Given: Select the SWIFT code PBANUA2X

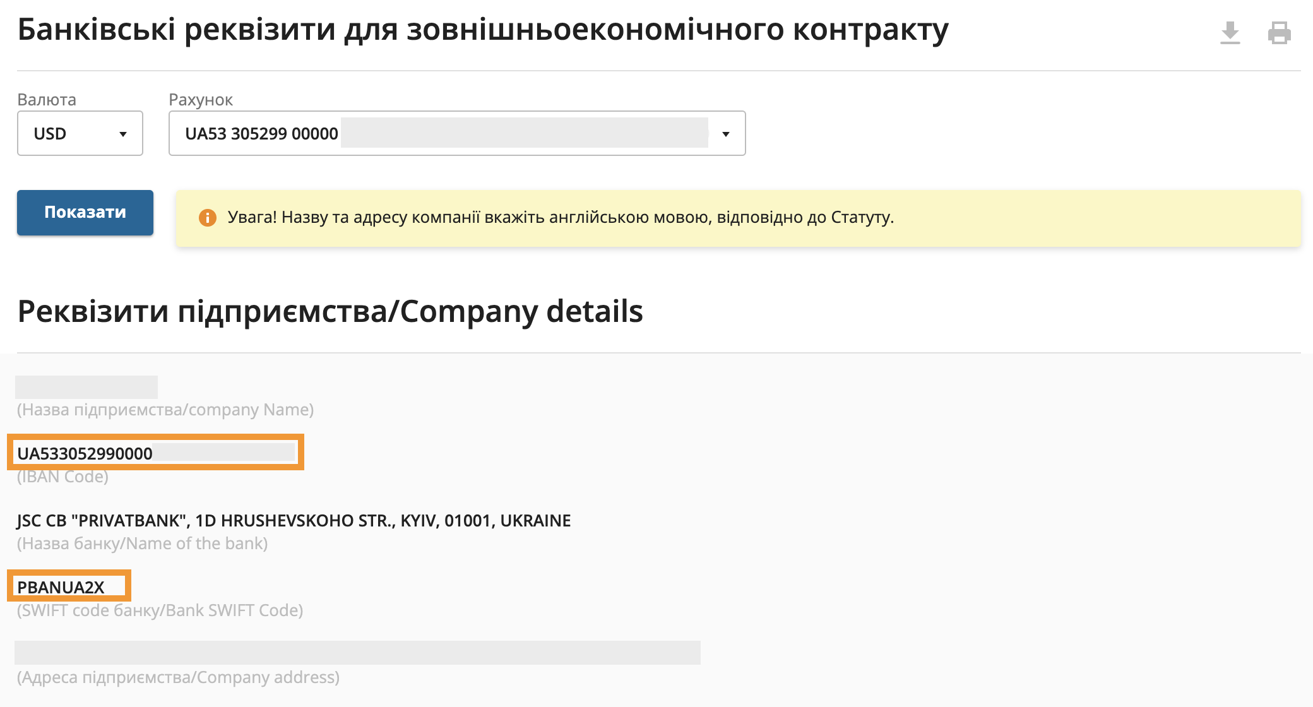Looking at the screenshot, I should 61,587.
